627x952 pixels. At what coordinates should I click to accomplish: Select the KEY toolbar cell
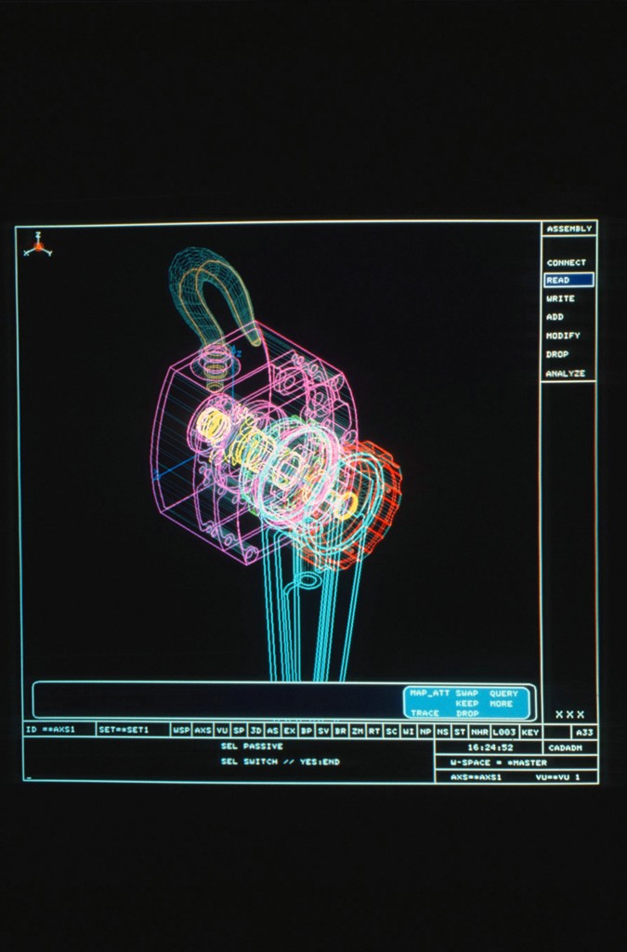point(529,732)
